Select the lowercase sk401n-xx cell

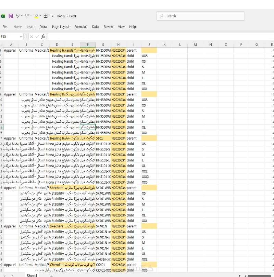(x=103, y=259)
